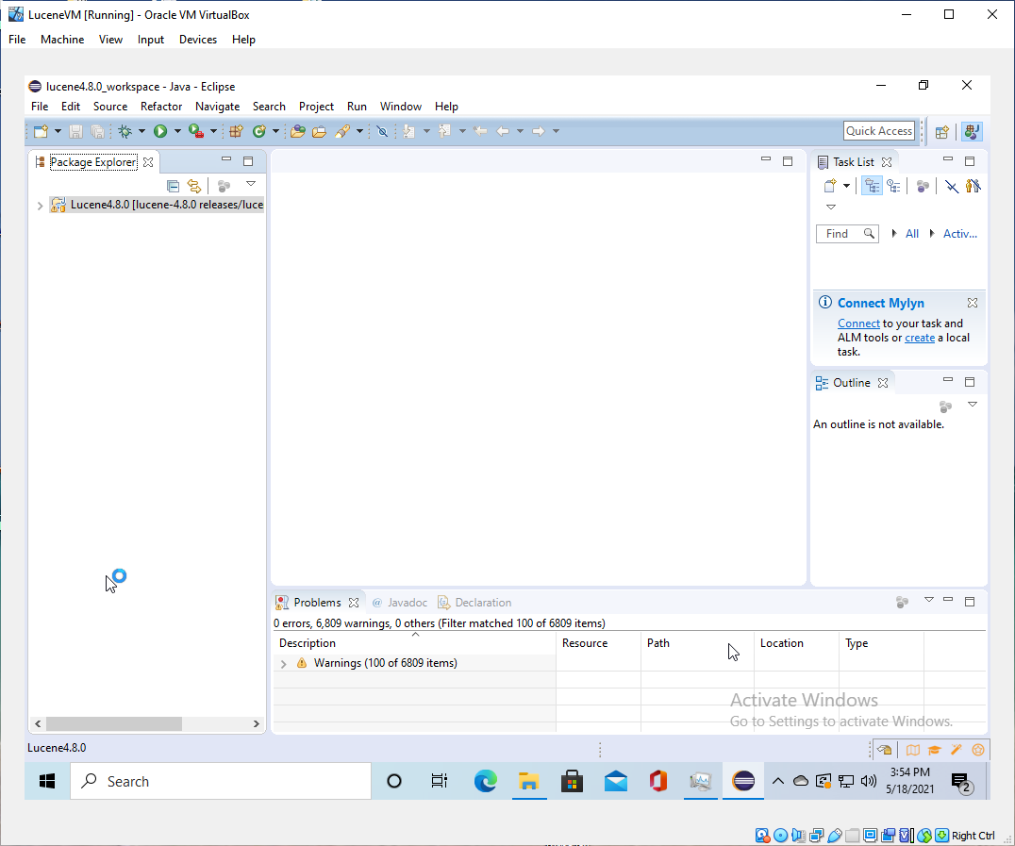Click Collapse All in Package Explorer

tap(173, 186)
